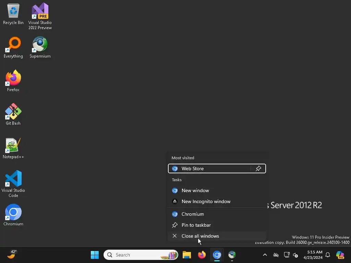Select the Chromium desktop shortcut
351x263 pixels.
click(x=13, y=215)
